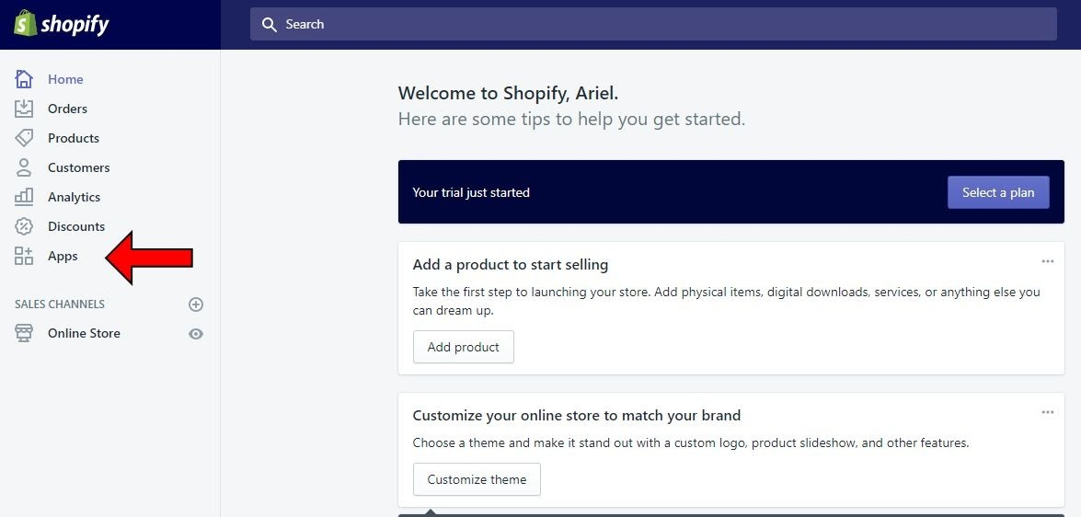Viewport: 1081px width, 517px height.
Task: Click the Customize theme button
Action: click(x=477, y=479)
